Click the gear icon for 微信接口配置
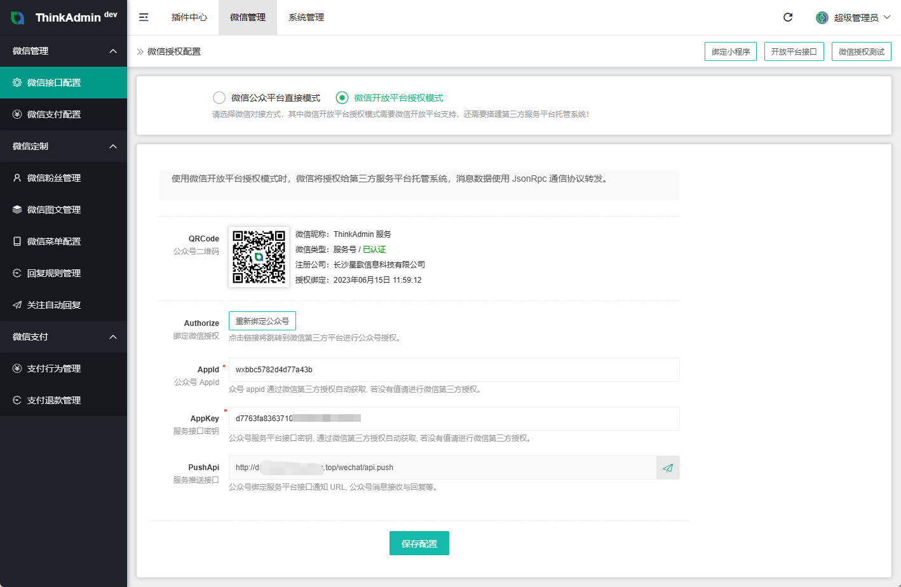This screenshot has height=587, width=901. point(17,83)
